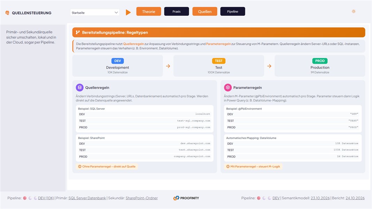Click the purple Quellenregeln database icon

(x=80, y=87)
